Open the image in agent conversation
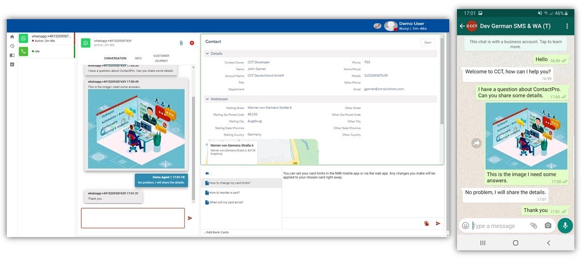The image size is (583, 264). click(136, 129)
